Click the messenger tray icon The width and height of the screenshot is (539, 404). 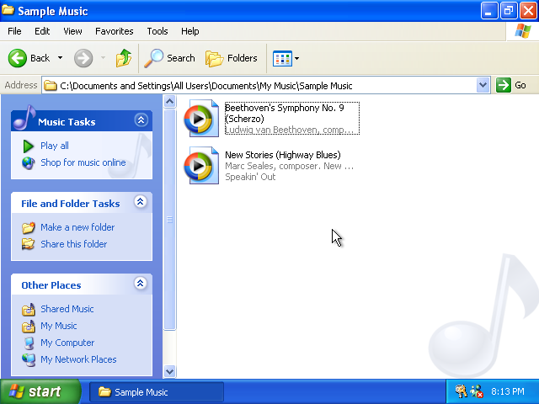pyautogui.click(x=477, y=391)
